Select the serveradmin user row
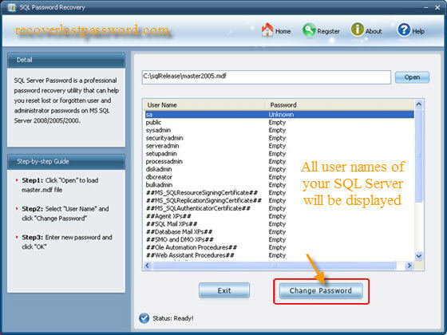 click(279, 146)
